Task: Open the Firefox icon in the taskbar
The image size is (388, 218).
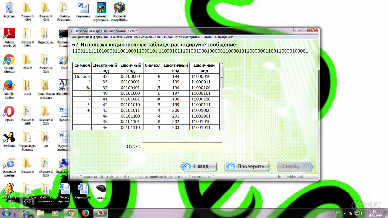Action: [x=85, y=213]
